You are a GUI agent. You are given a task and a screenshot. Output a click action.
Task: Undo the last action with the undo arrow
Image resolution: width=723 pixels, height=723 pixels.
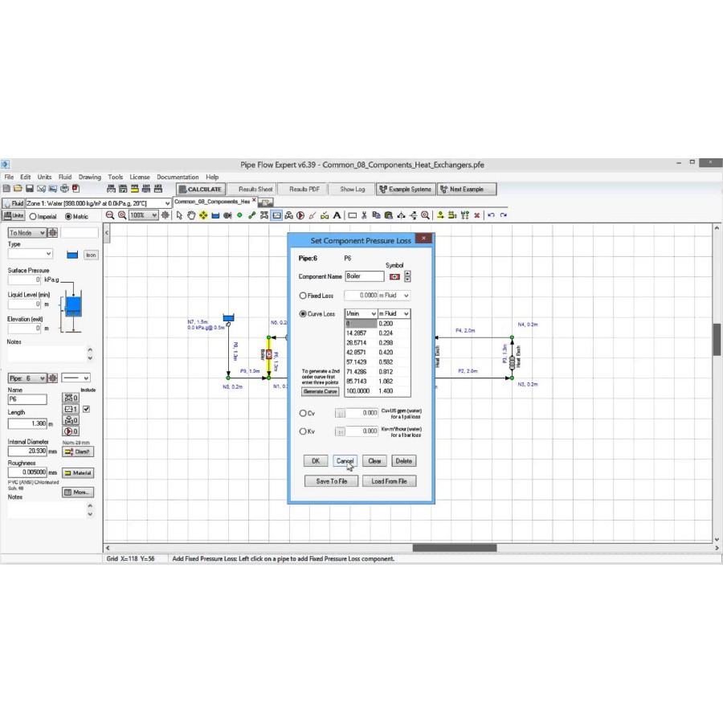[491, 215]
